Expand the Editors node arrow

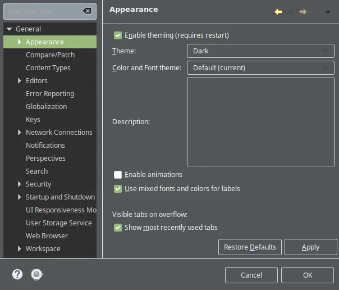tap(20, 81)
